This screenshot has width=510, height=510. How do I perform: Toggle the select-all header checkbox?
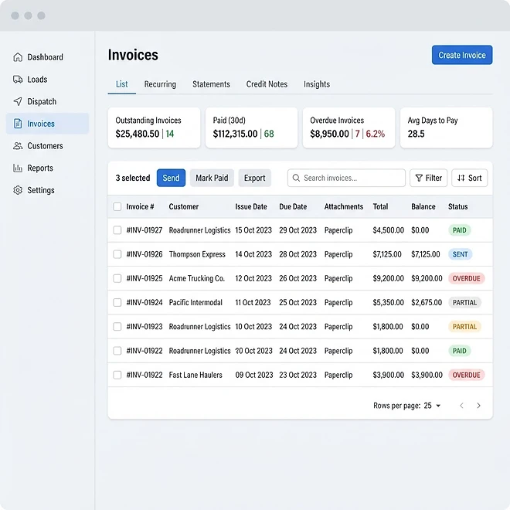click(x=117, y=206)
